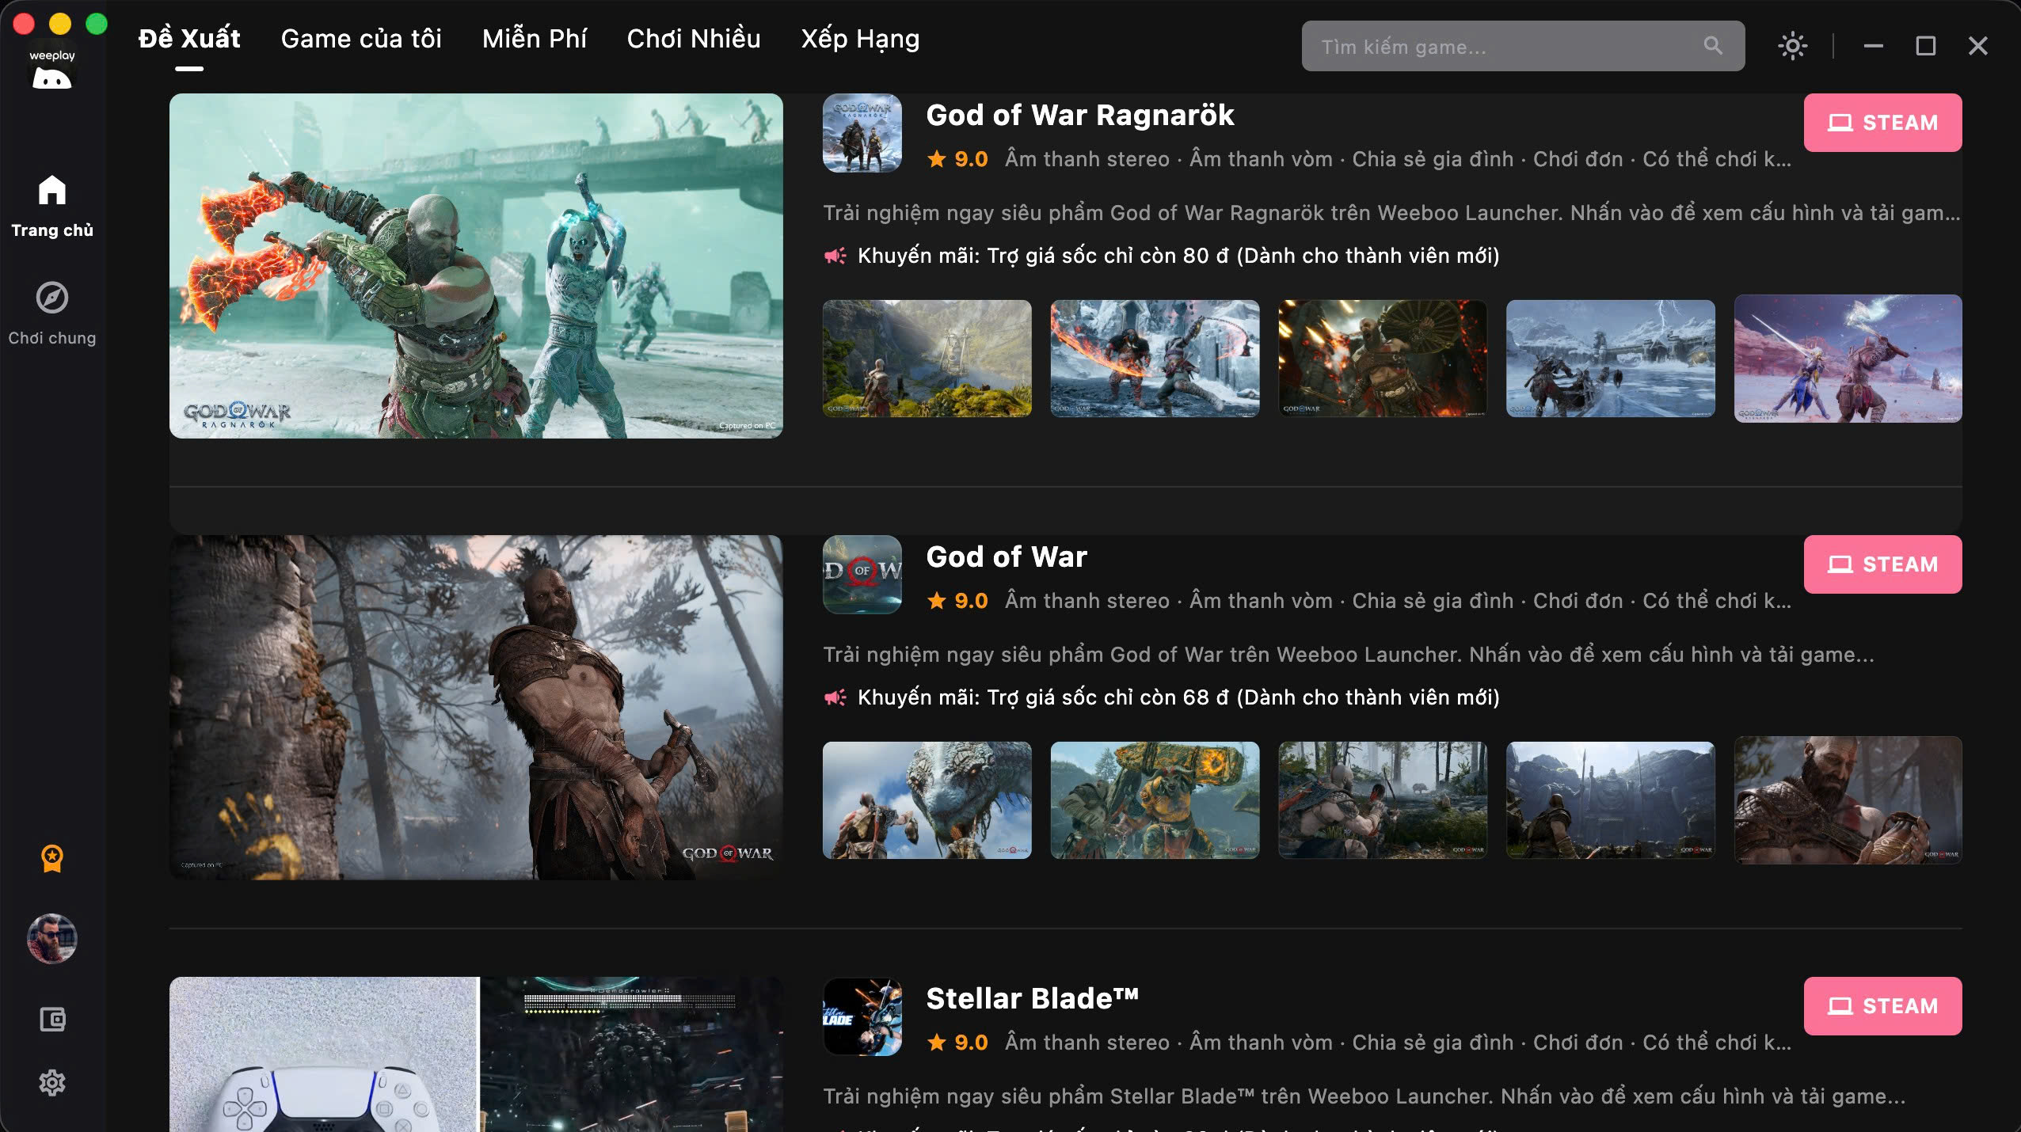The height and width of the screenshot is (1132, 2021).
Task: View Ragnarök snowy fire-blade fight thumbnail
Action: point(1155,359)
